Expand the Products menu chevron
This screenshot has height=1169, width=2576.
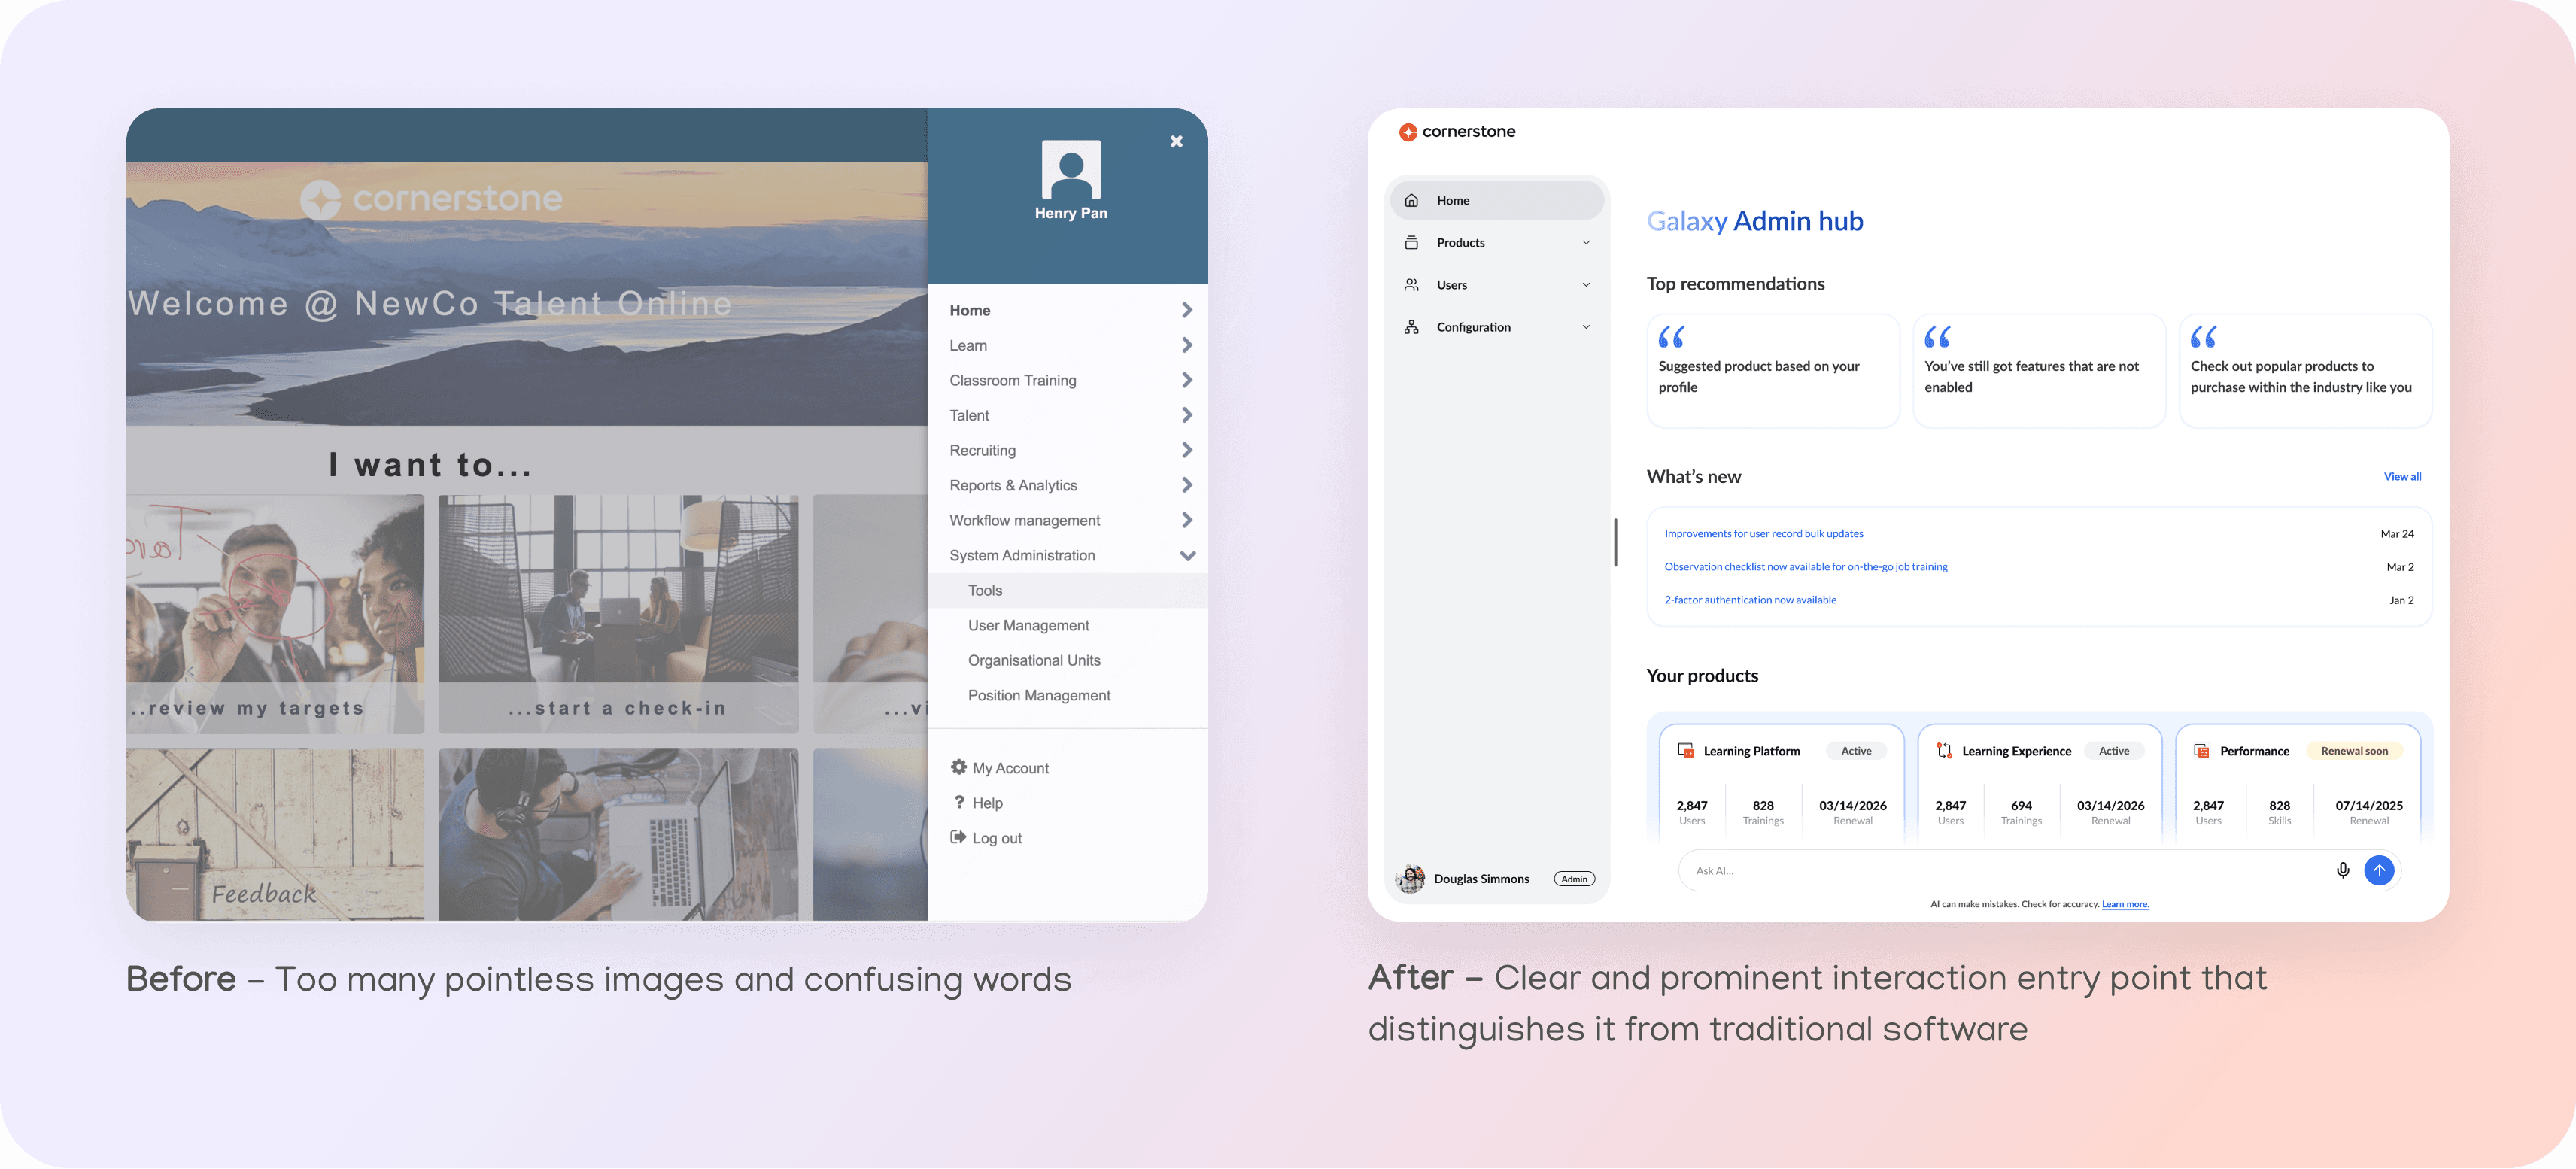1585,243
